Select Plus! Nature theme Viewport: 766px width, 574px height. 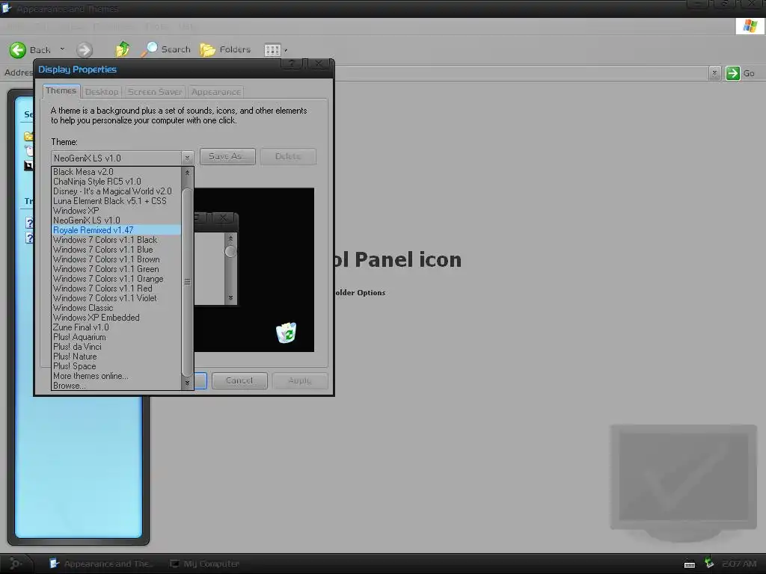coord(116,357)
